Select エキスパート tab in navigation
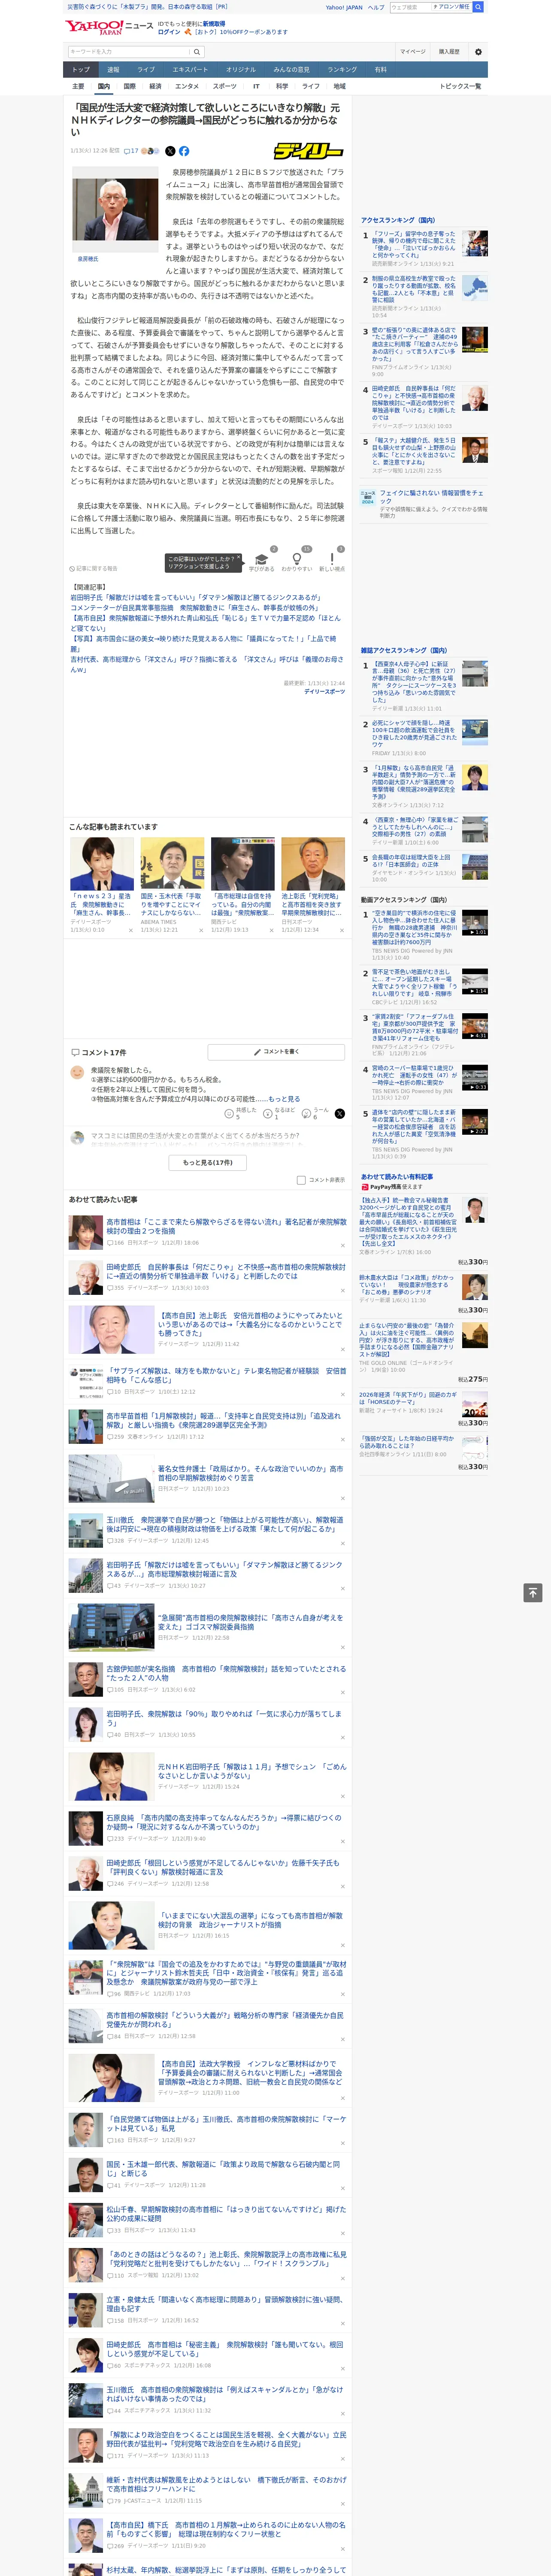 click(190, 70)
